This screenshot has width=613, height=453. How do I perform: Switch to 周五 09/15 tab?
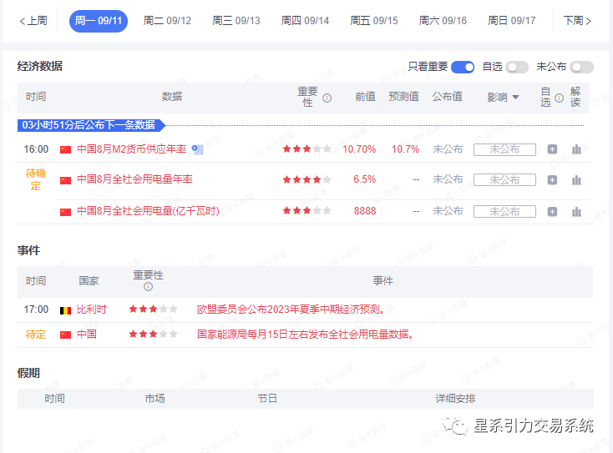(x=374, y=21)
